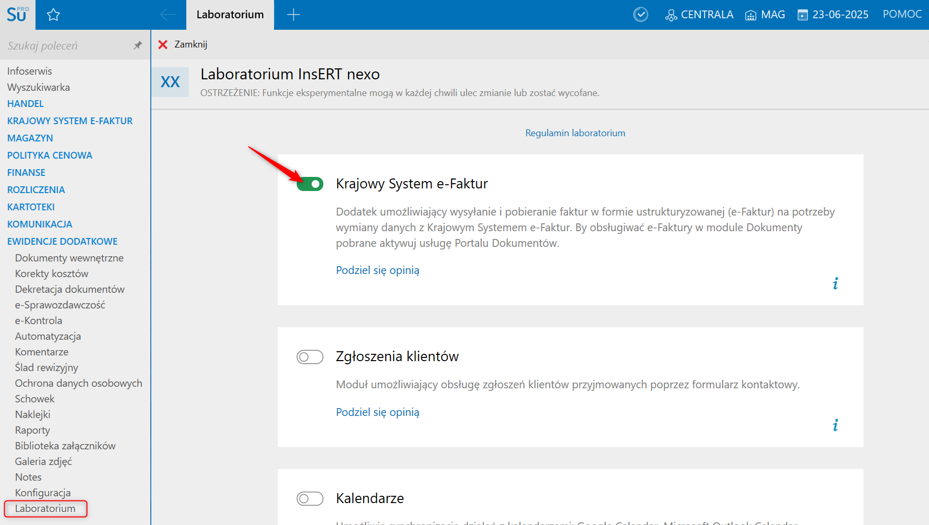Open the date picker showing 23-06-2025

click(x=833, y=15)
